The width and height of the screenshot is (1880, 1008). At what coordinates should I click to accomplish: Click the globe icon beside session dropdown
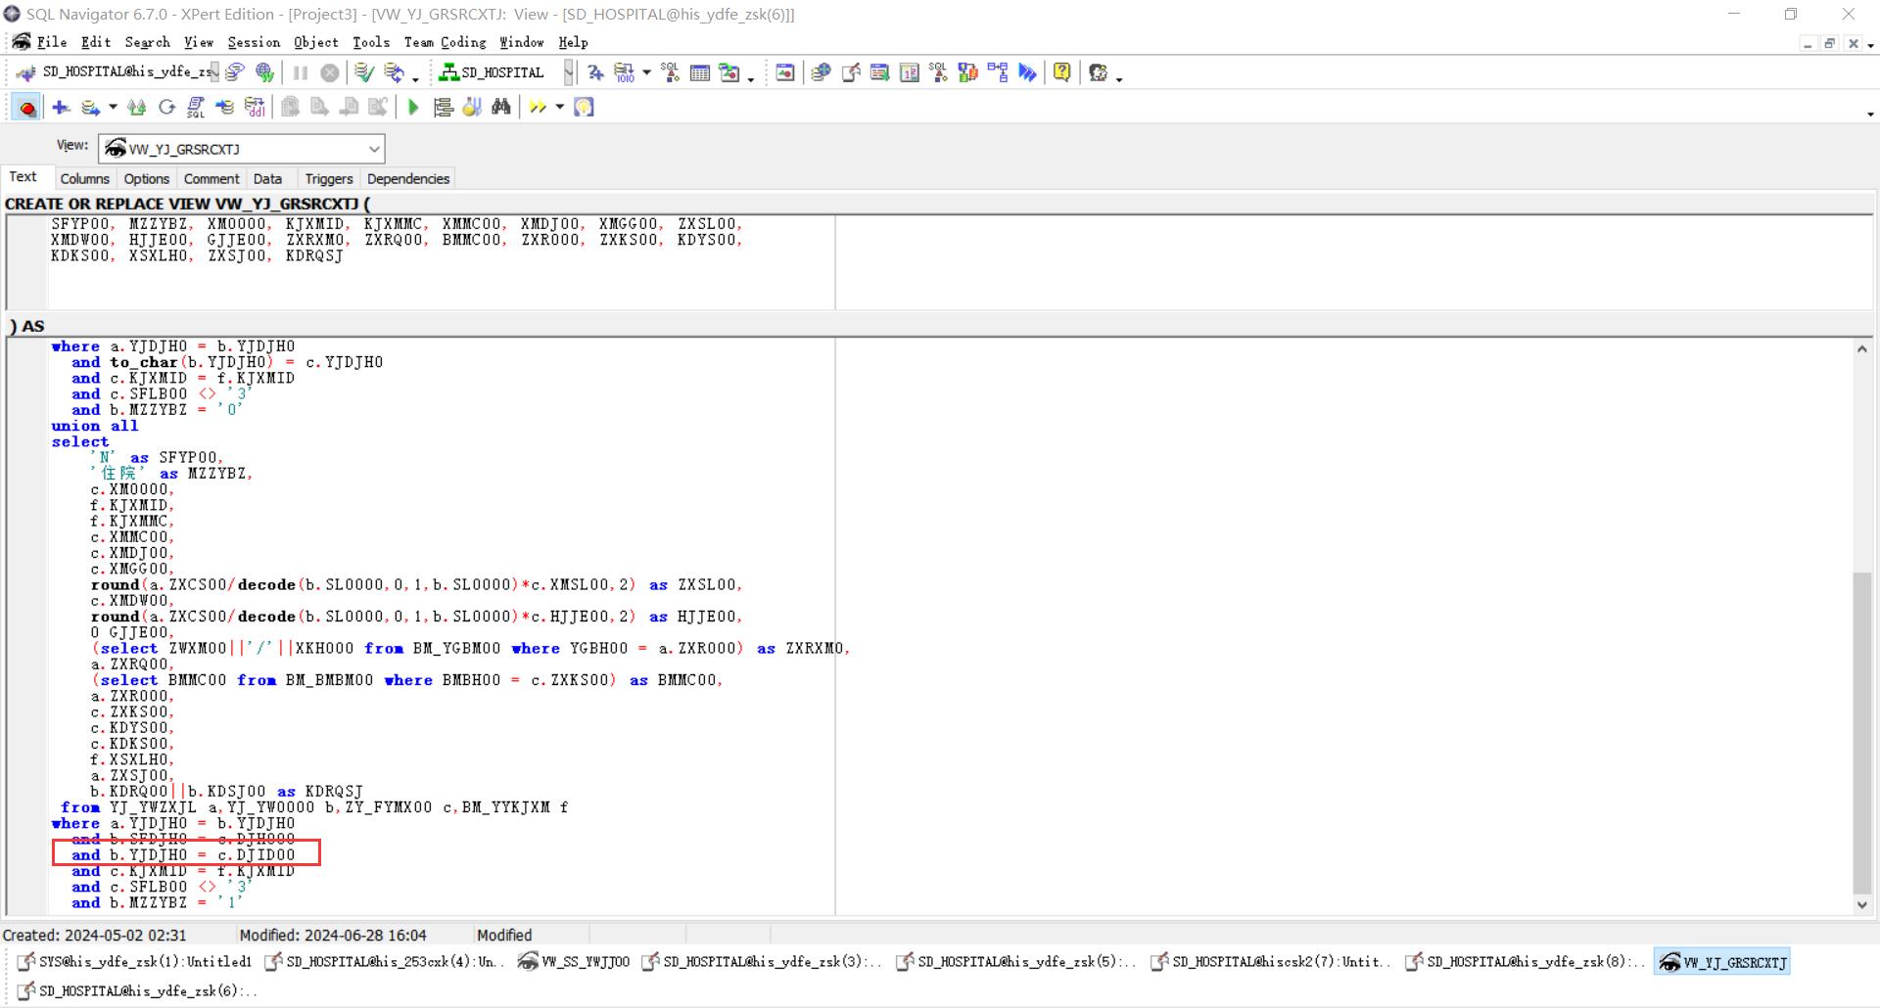click(264, 72)
